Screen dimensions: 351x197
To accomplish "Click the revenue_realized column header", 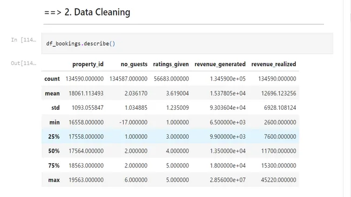I will coord(274,64).
